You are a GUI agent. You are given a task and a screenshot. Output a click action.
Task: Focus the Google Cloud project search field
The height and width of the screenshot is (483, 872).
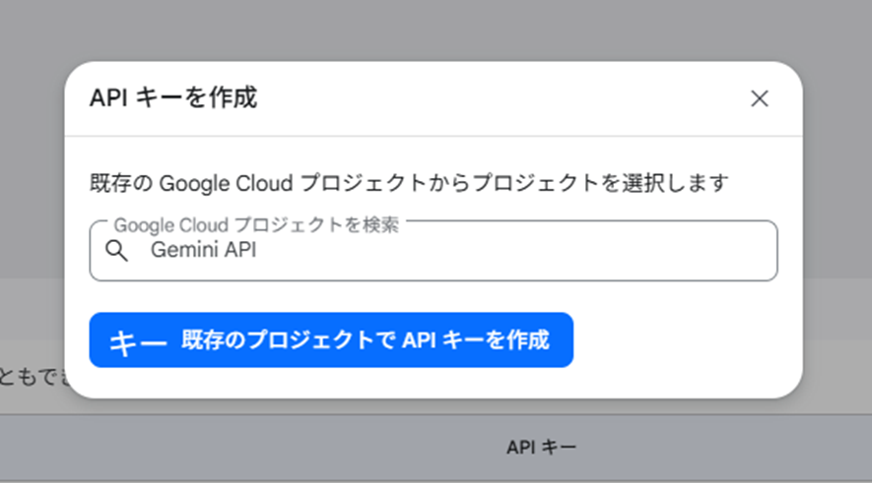coord(434,251)
